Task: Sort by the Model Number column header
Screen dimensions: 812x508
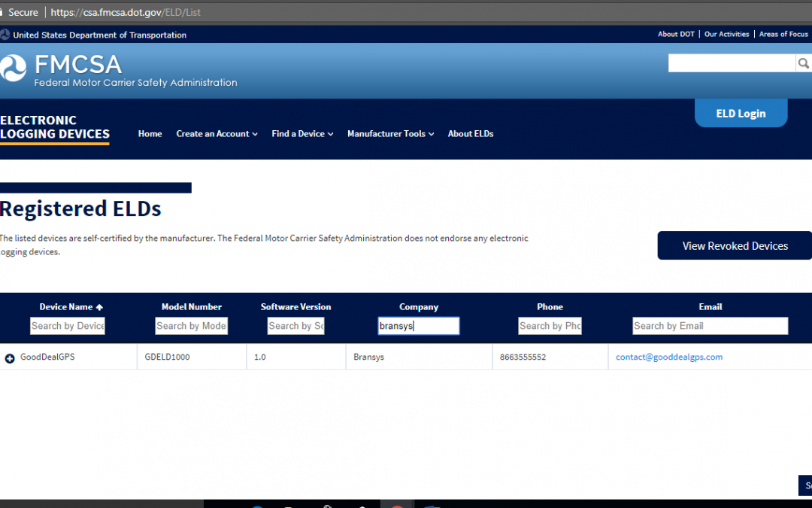Action: point(192,307)
